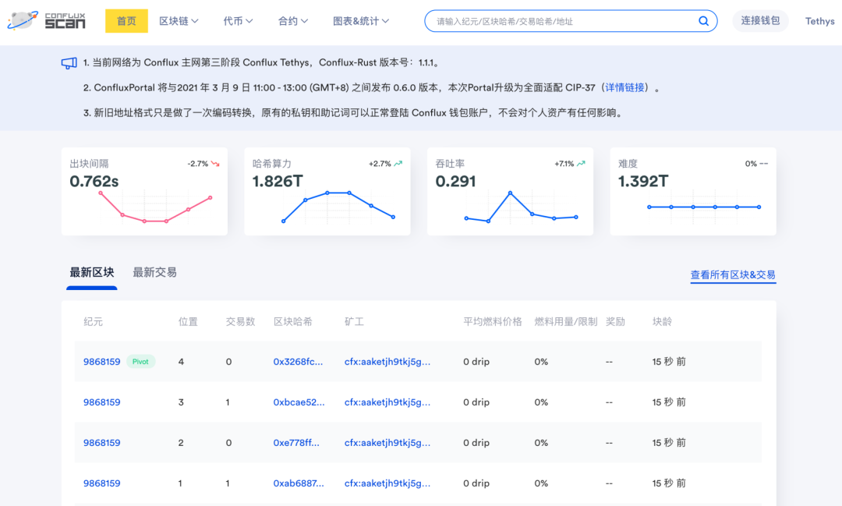Viewport: 842px width, 506px height.
Task: Click the search magnifier icon
Action: [703, 21]
